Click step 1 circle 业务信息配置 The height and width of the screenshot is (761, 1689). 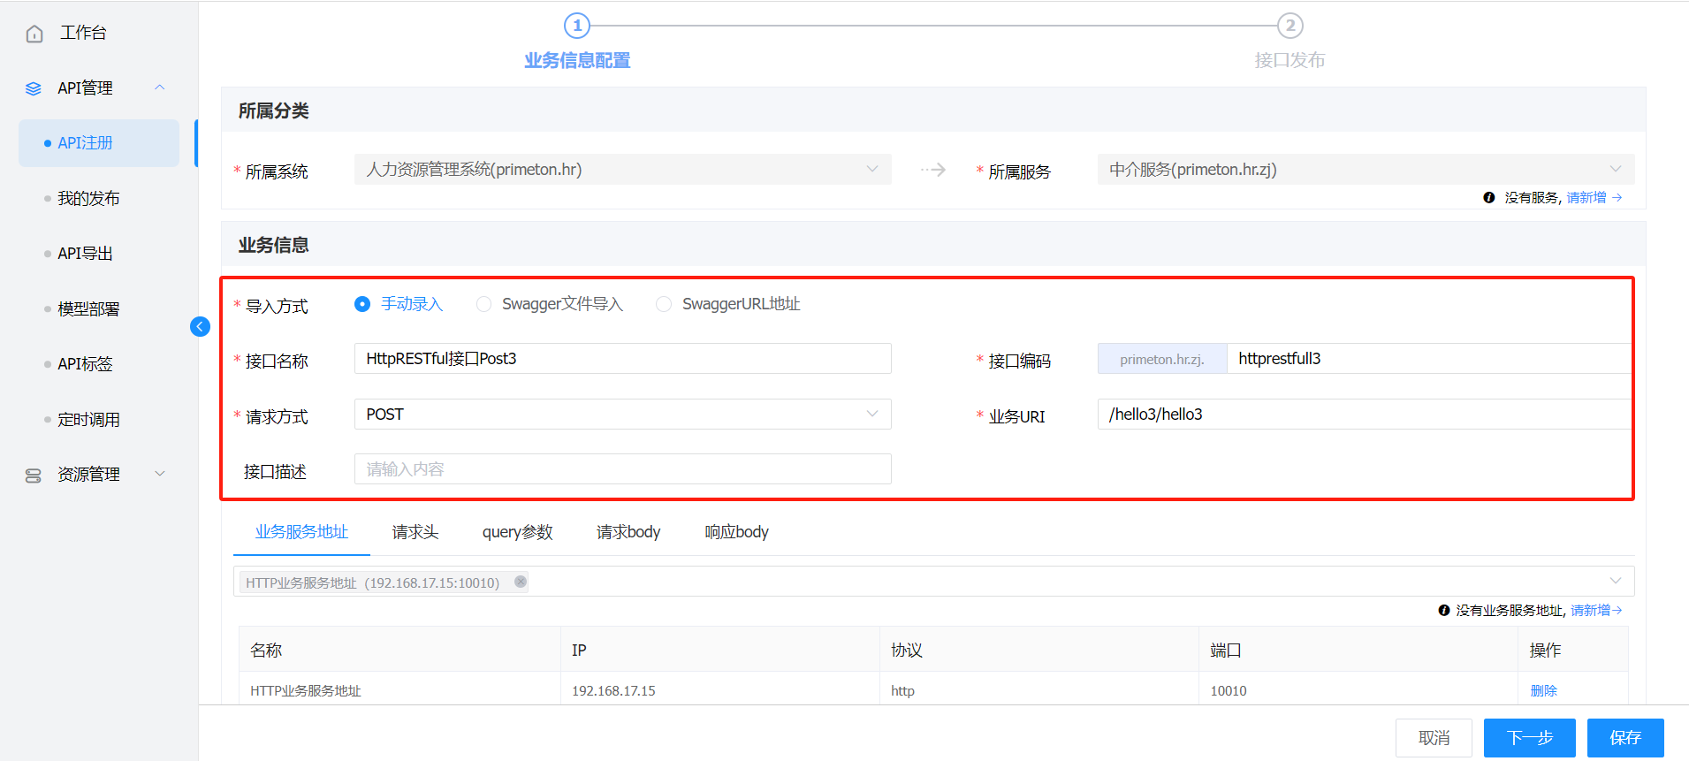[x=577, y=26]
